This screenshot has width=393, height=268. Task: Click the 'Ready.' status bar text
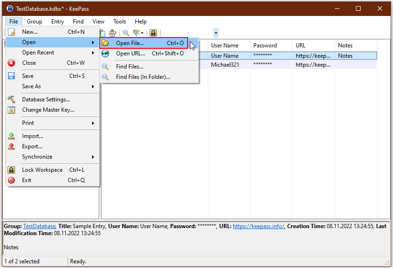click(x=78, y=261)
